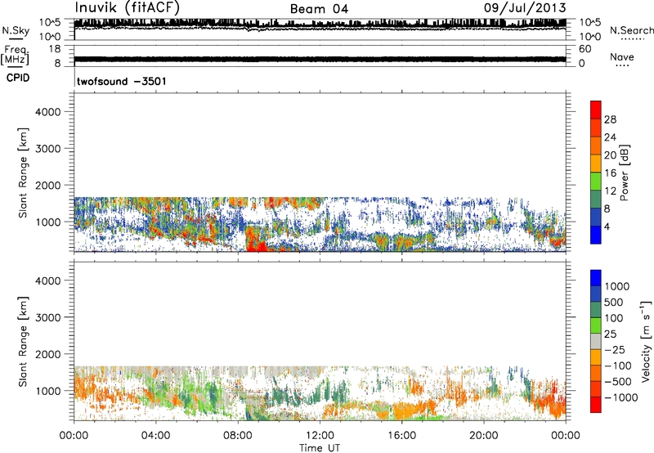
Task: Select the "04:00" time tick label
Action: (155, 436)
